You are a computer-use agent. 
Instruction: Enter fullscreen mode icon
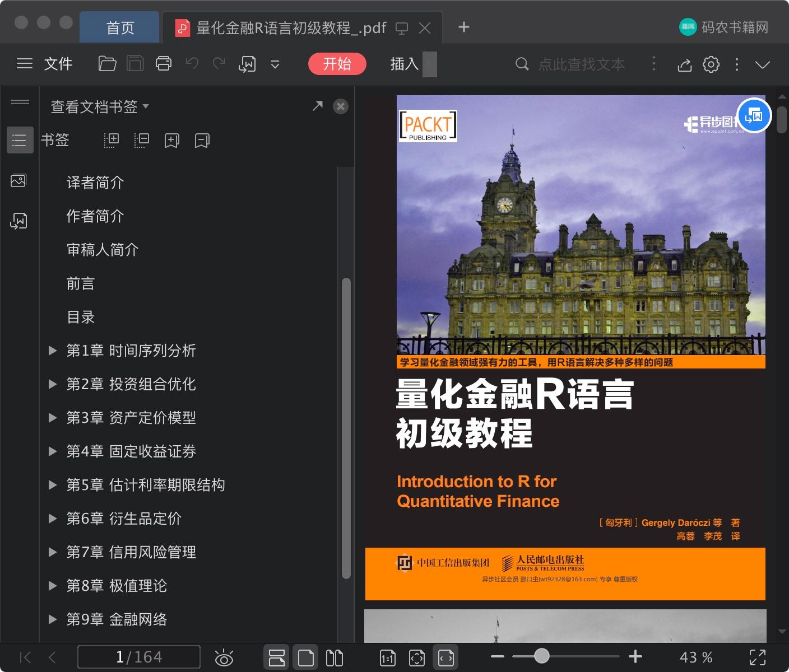click(758, 657)
